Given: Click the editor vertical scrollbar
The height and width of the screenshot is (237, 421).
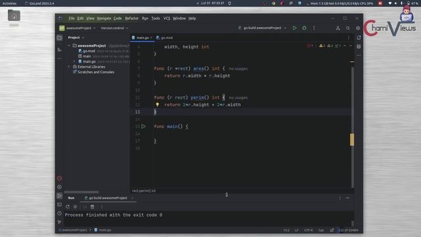Looking at the screenshot, I should click(353, 126).
